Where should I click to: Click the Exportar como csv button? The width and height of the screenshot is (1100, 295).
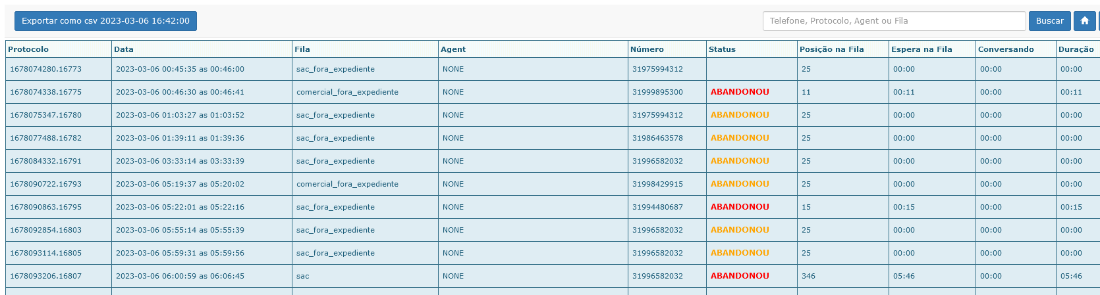105,21
